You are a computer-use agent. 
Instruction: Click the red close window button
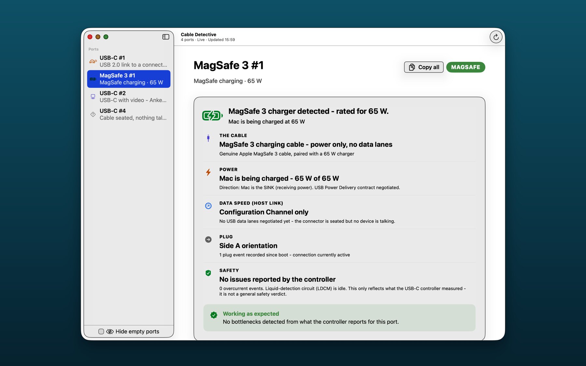coord(90,37)
